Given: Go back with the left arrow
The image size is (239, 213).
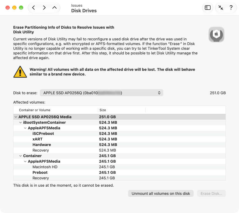Looking at the screenshot, I should point(33,8).
